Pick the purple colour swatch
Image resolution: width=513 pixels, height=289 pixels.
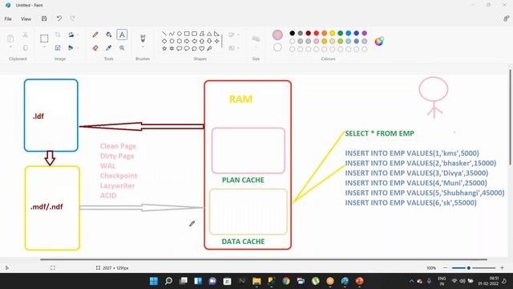click(x=365, y=33)
